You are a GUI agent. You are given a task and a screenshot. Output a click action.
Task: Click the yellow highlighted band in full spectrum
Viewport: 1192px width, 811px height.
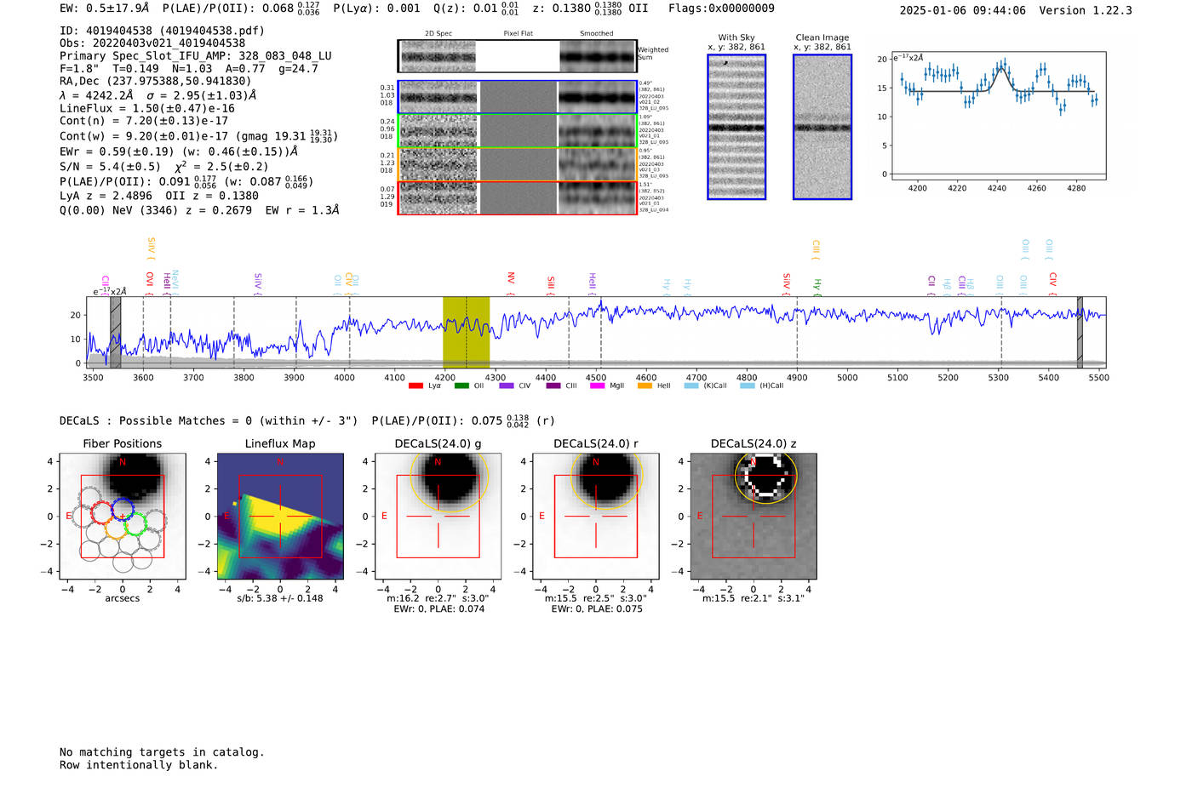coord(466,332)
